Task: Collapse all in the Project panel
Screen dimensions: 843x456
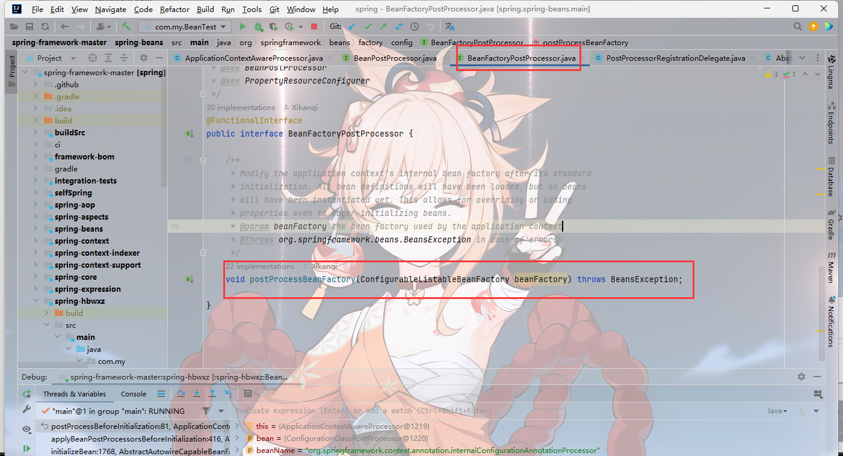Action: pos(125,58)
